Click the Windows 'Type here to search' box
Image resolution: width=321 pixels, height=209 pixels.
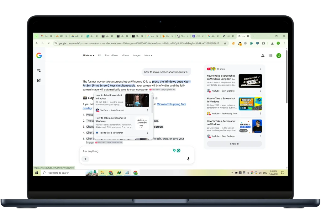pos(63,173)
